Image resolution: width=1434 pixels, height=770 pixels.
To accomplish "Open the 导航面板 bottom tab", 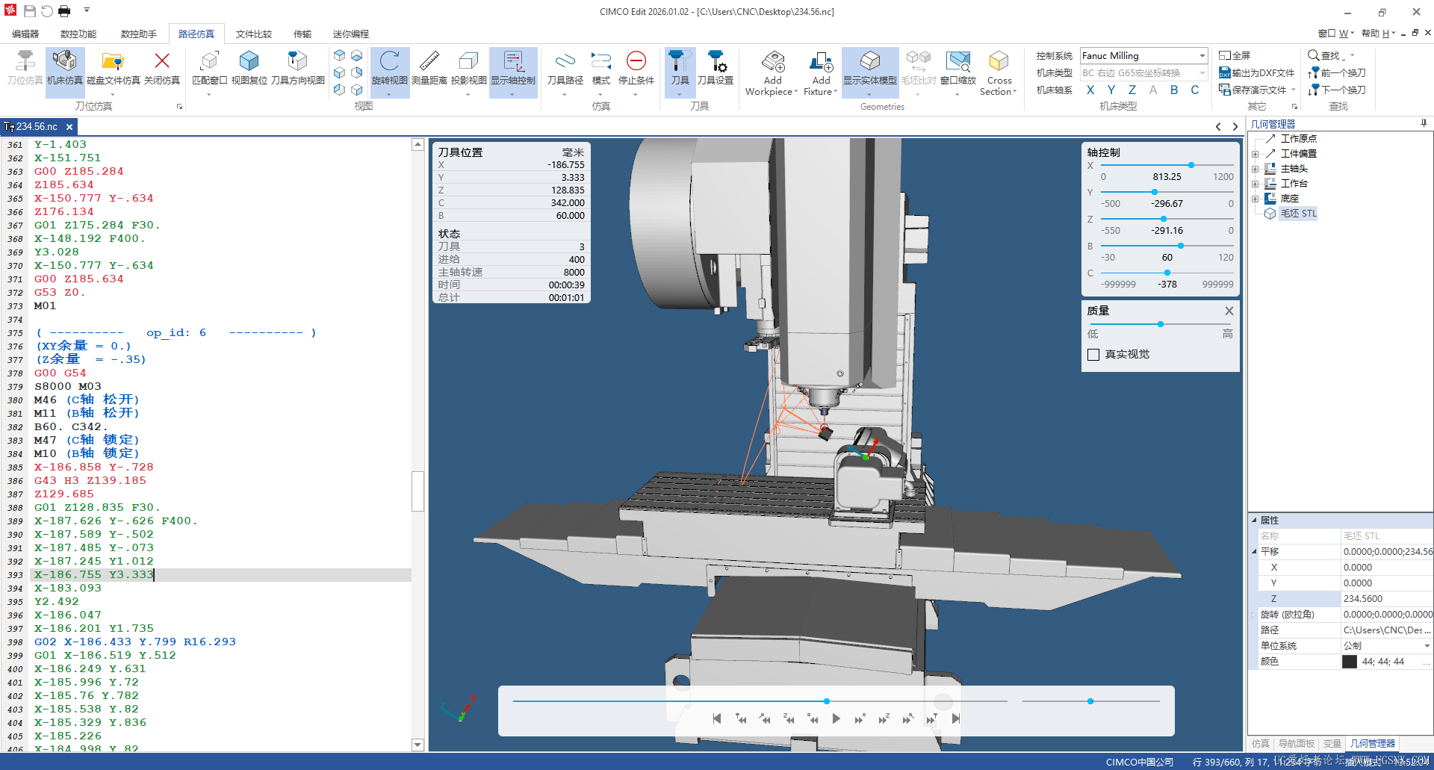I will point(1296,744).
